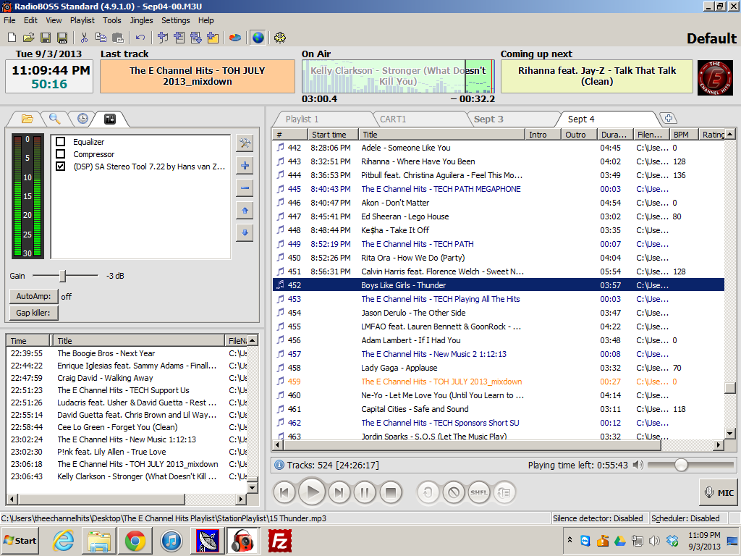Skip to the previous track
741x556 pixels.
(284, 492)
